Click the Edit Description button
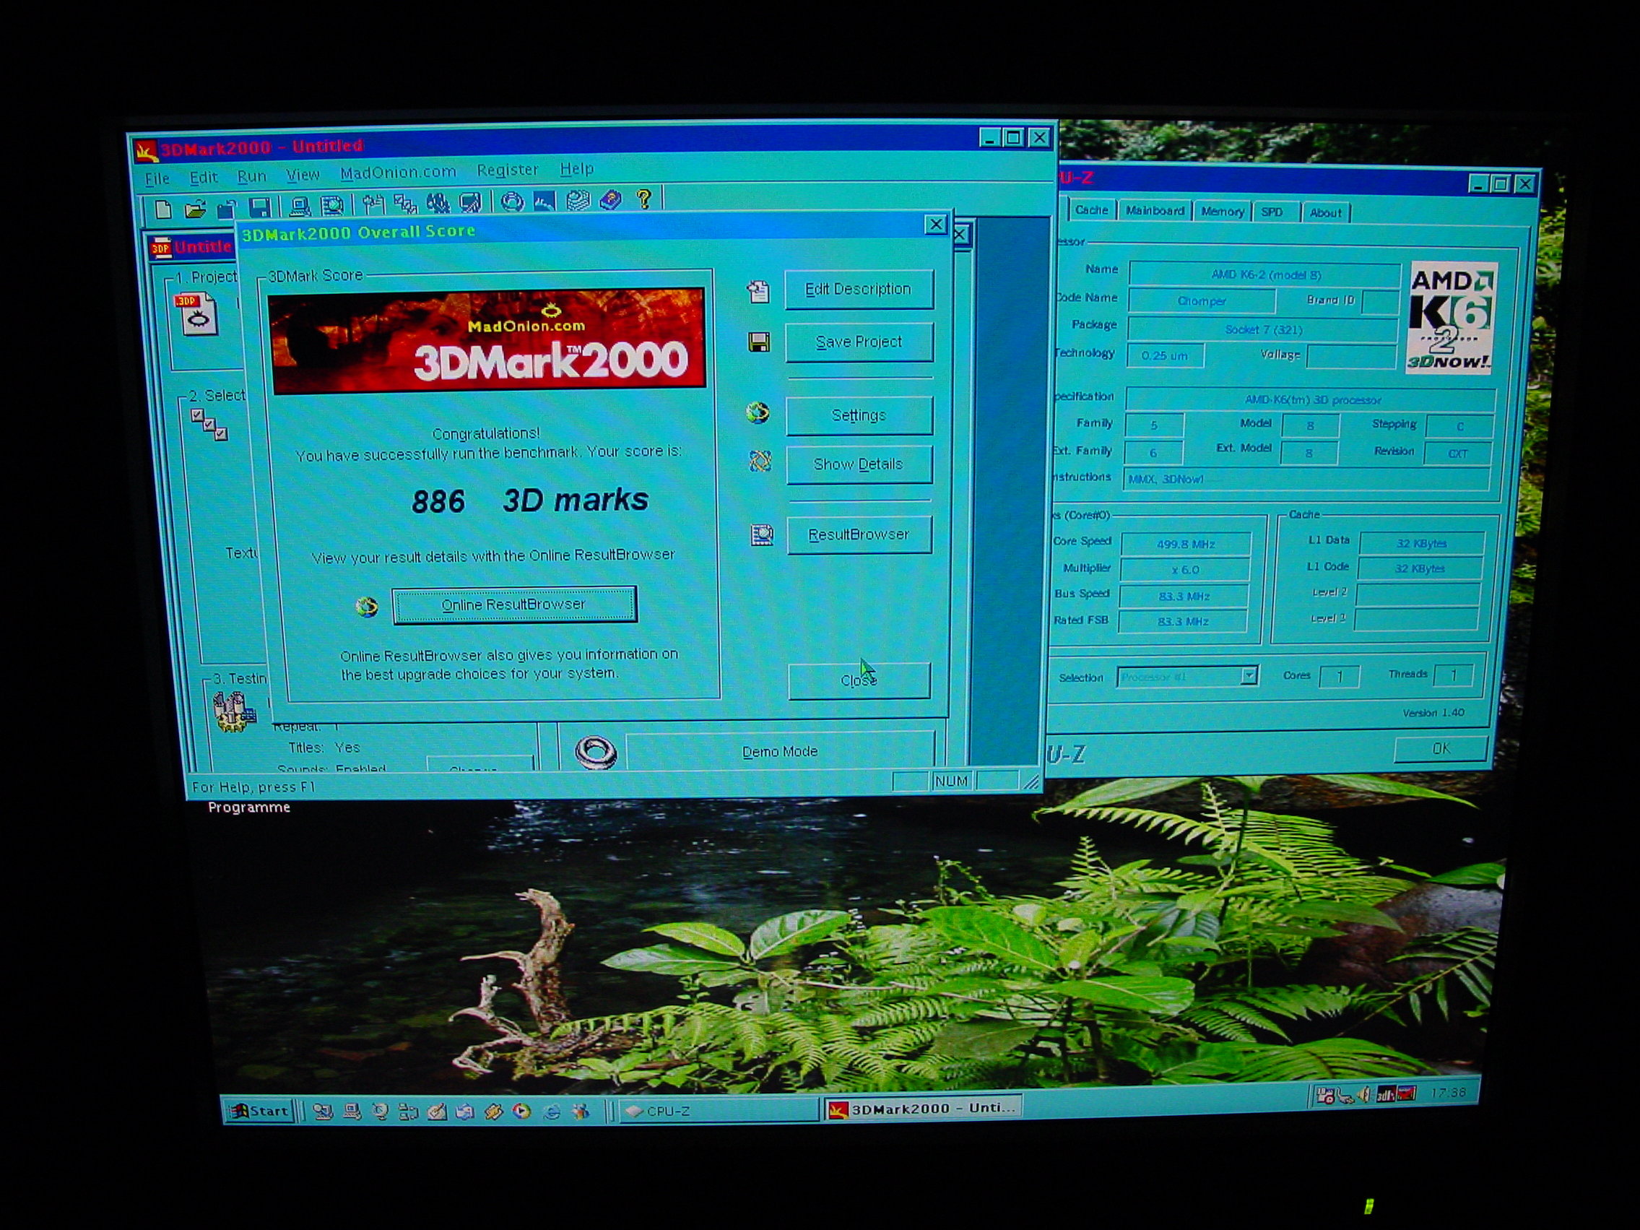 [x=859, y=289]
